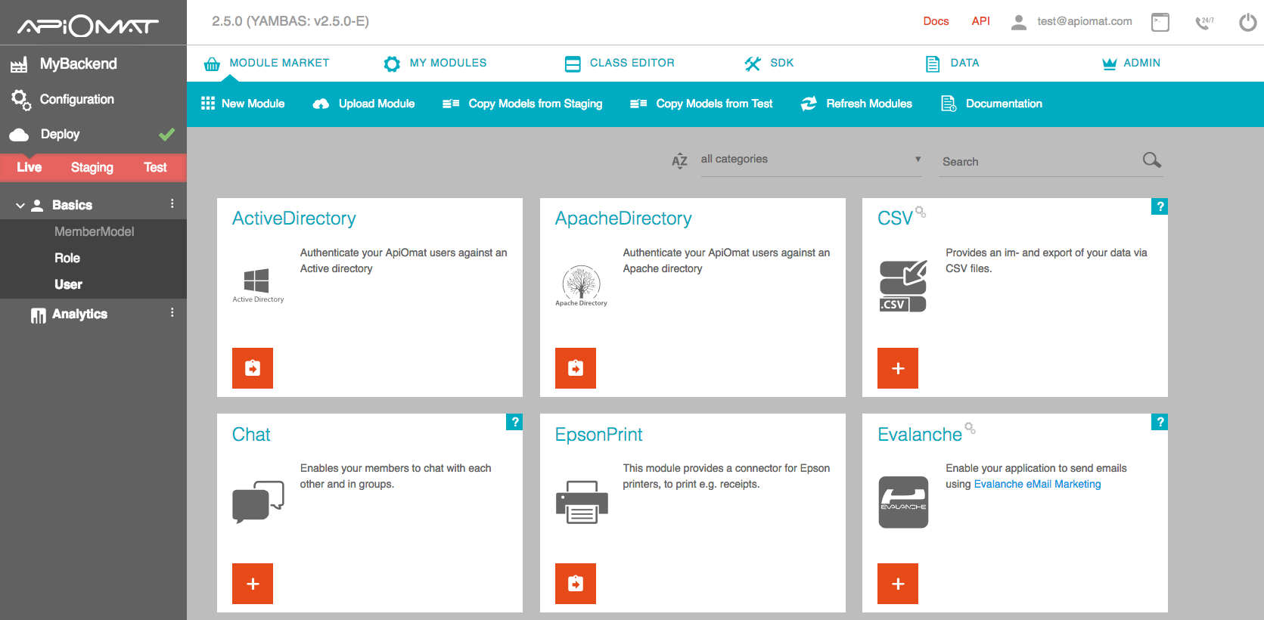
Task: Click the ApiOmat logo
Action: pyautogui.click(x=88, y=26)
